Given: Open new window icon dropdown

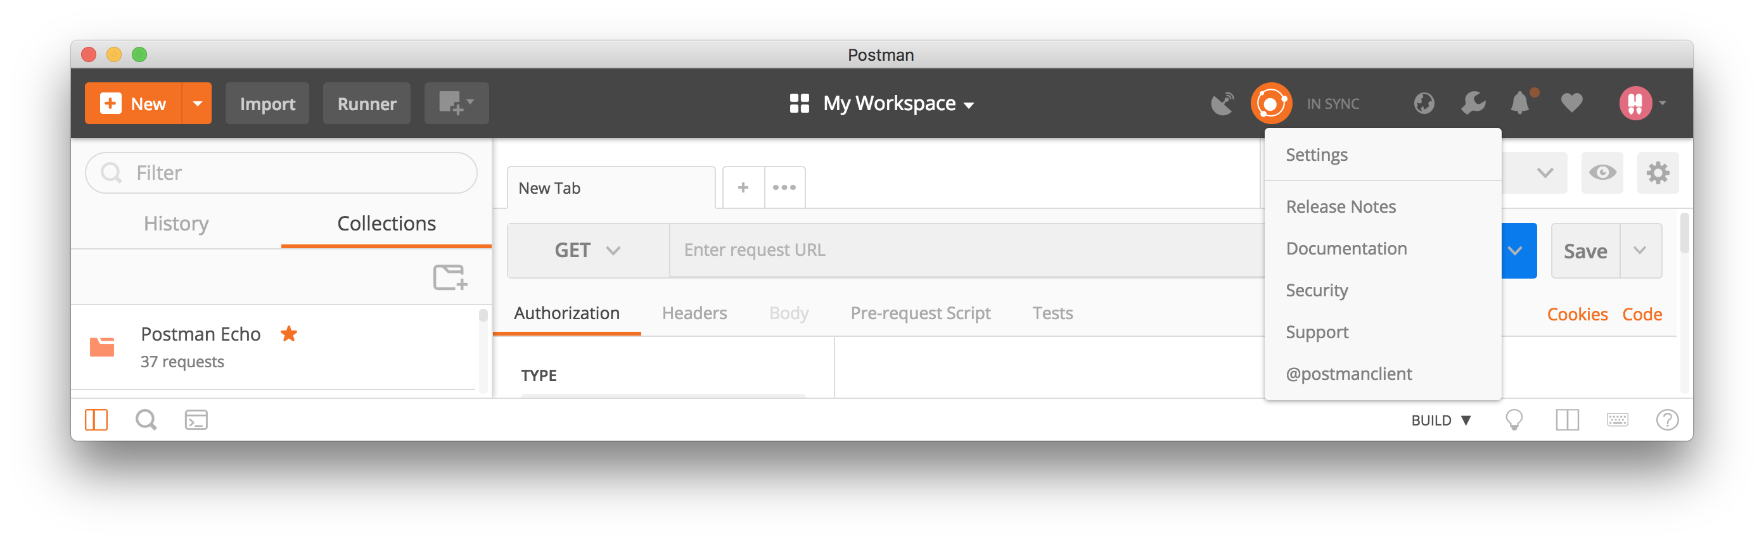Looking at the screenshot, I should (456, 103).
